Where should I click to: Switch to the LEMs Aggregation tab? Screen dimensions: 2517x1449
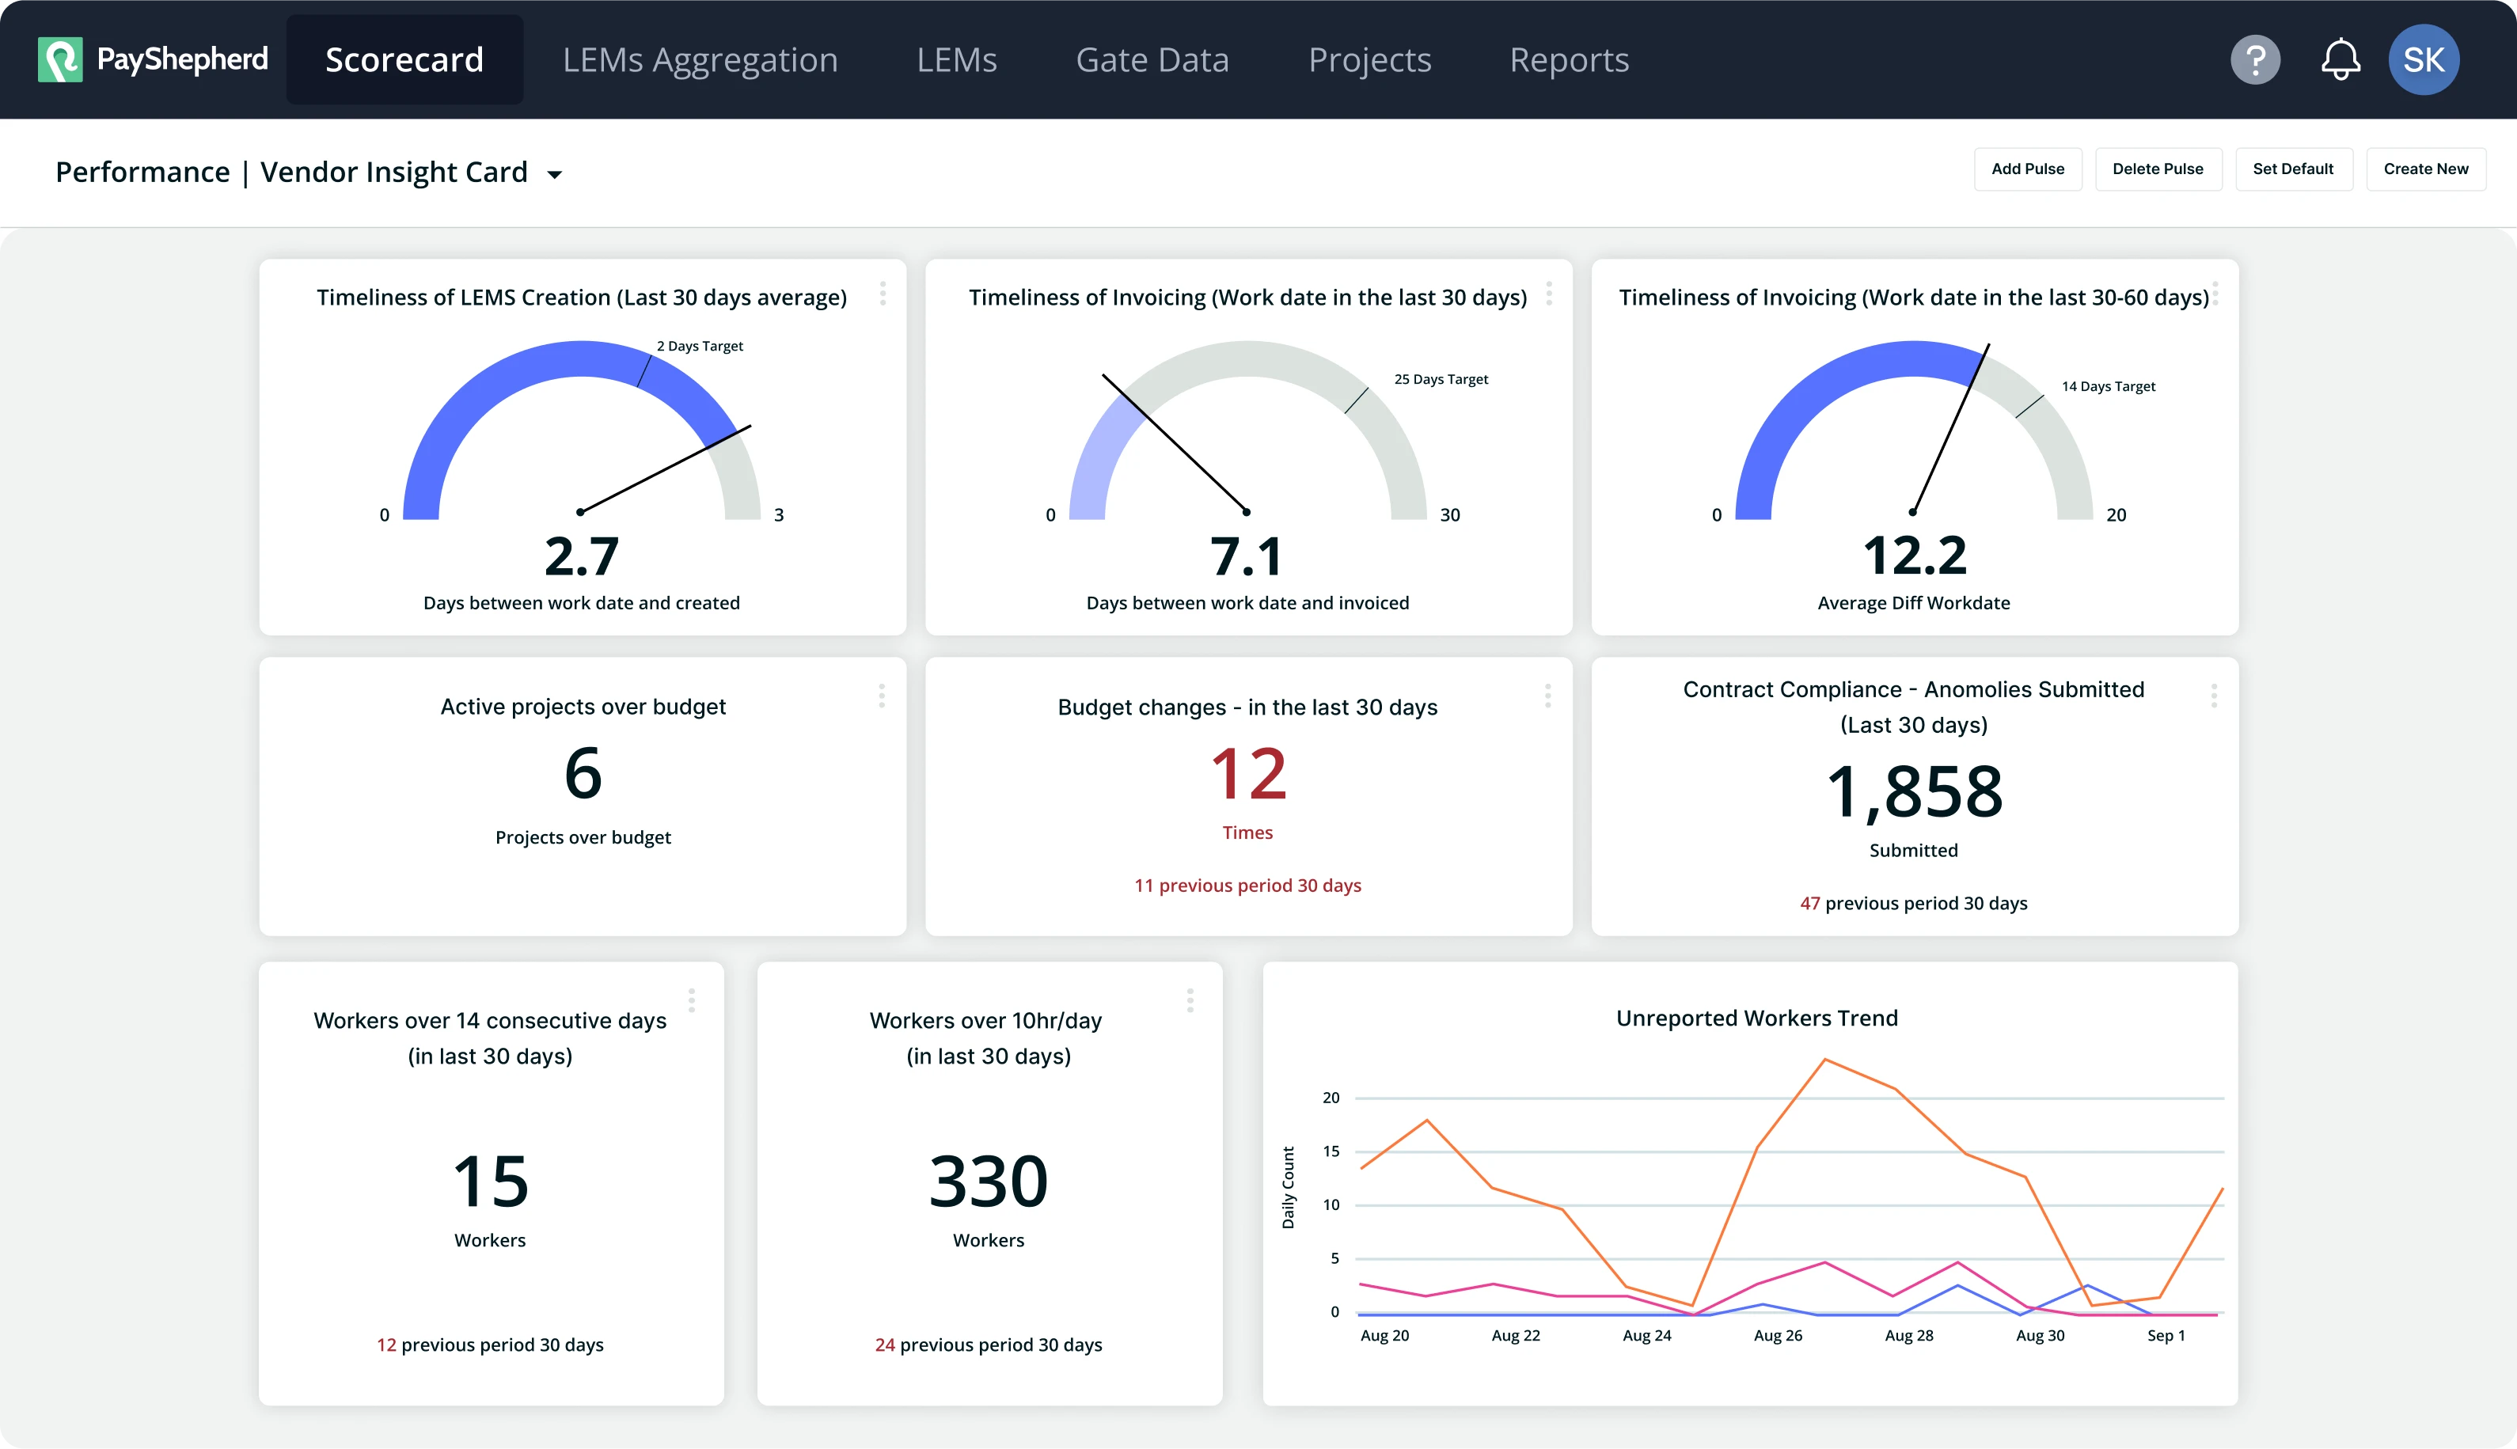[x=700, y=59]
